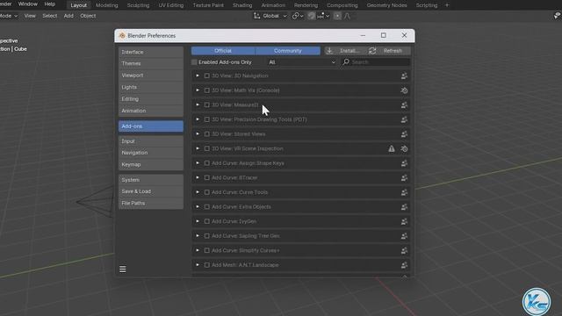Toggle the Official filter button
The height and width of the screenshot is (316, 562).
[x=223, y=51]
